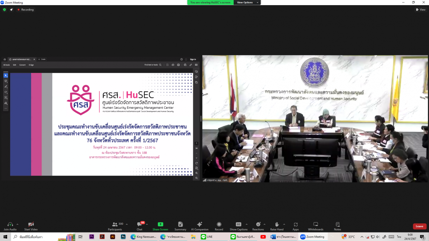Select the Acrobat add comment tool
This screenshot has height=241, width=429.
click(x=6, y=81)
